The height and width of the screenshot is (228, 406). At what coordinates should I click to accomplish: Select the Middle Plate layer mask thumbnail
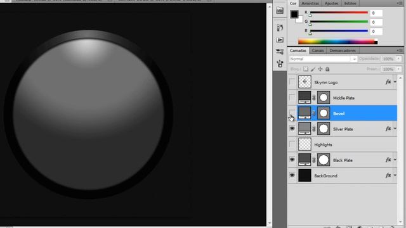[324, 98]
